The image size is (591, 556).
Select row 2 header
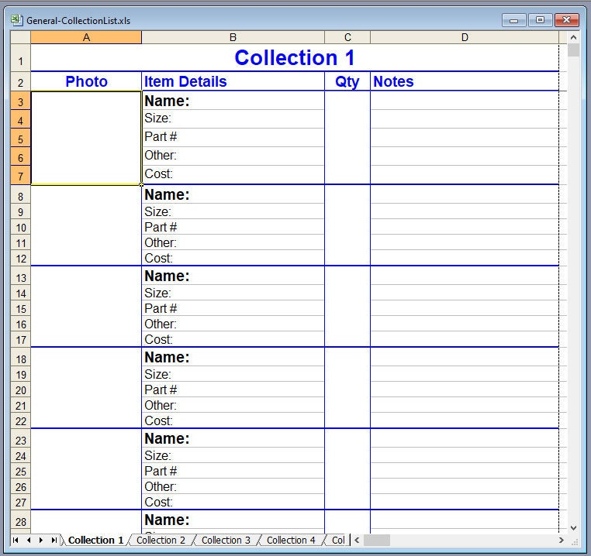coord(20,81)
